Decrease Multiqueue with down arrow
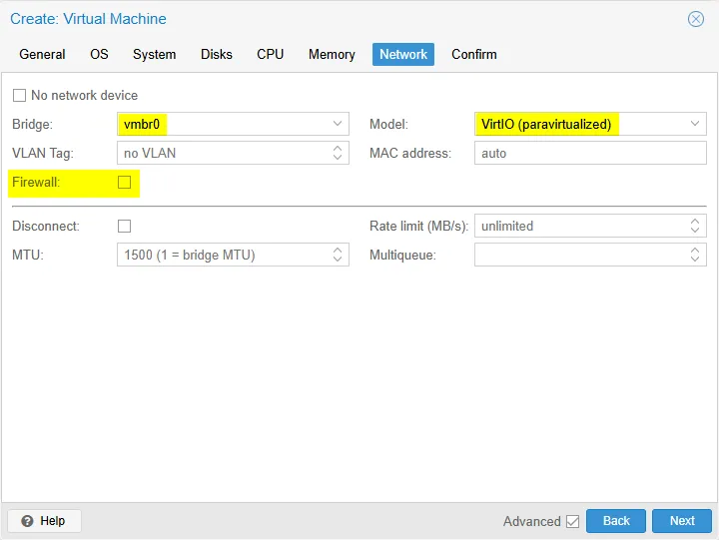 point(695,259)
